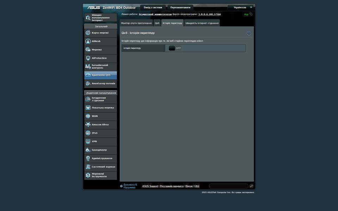Click the FAQ link in footer
This screenshot has height=211, width=338.
(x=196, y=186)
